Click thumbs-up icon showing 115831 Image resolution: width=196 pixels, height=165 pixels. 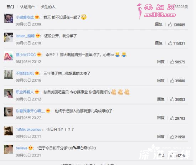click(170, 43)
